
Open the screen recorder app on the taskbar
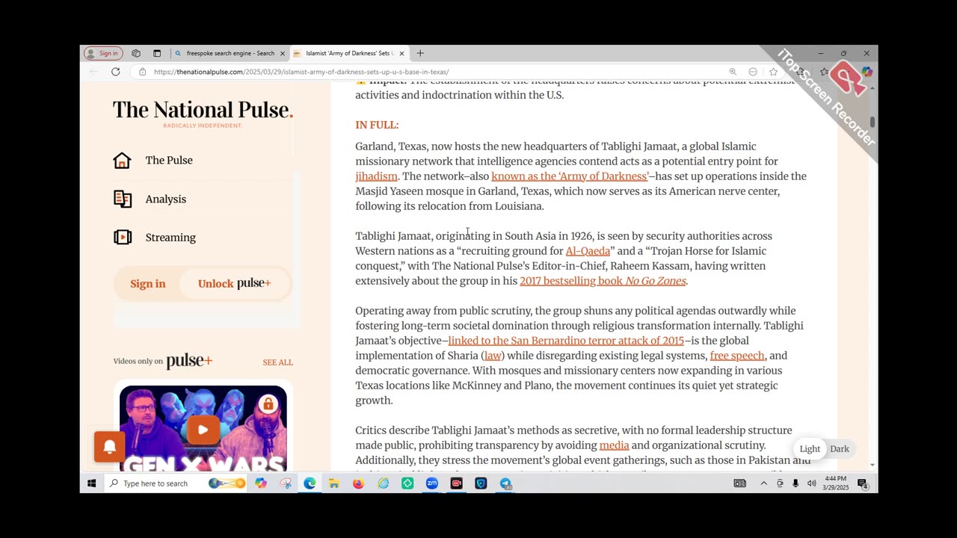pyautogui.click(x=456, y=483)
